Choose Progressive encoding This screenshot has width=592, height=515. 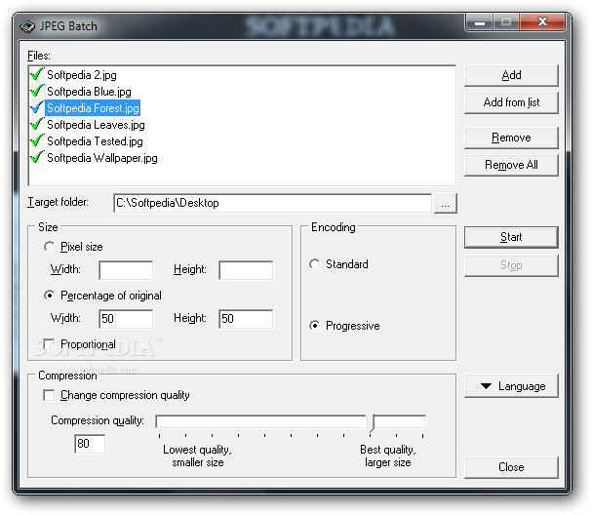[x=314, y=326]
